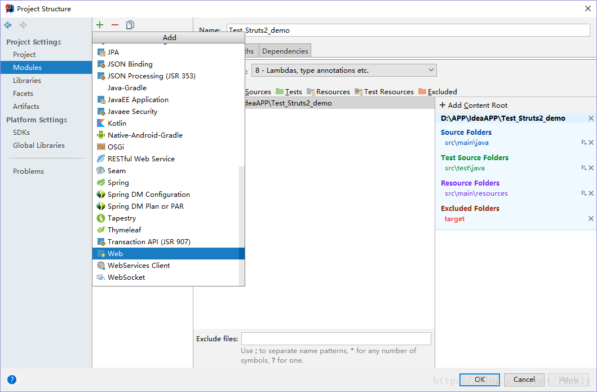Click src\main\resources folder path

476,193
